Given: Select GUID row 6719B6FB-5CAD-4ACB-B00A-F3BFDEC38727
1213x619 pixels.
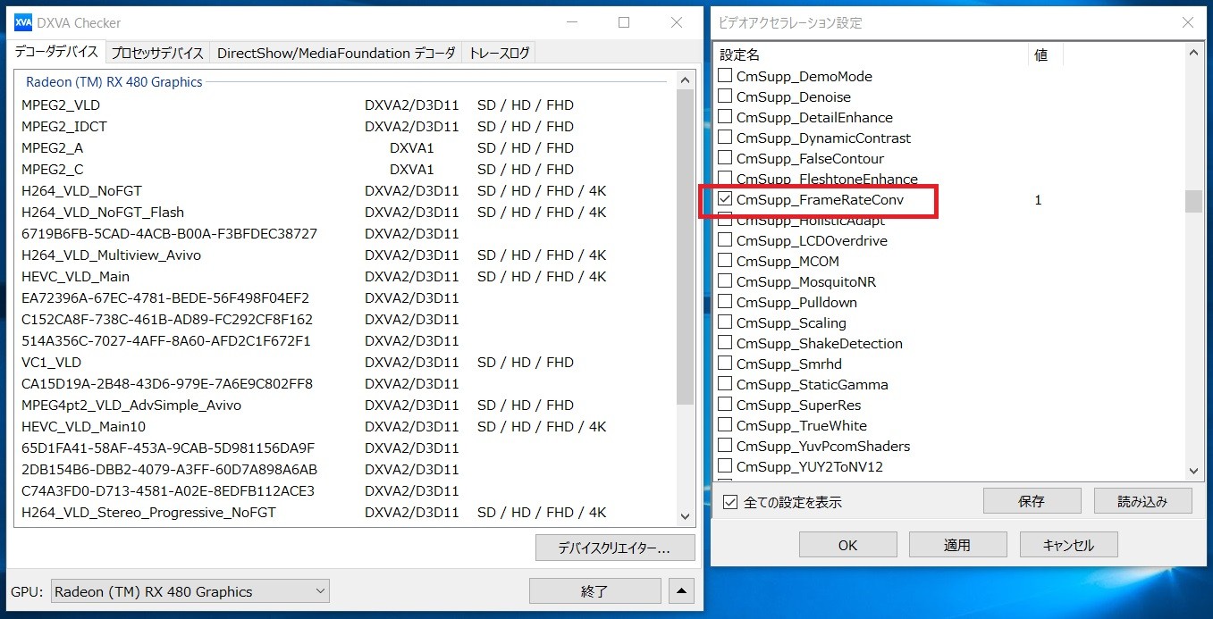Looking at the screenshot, I should point(346,233).
